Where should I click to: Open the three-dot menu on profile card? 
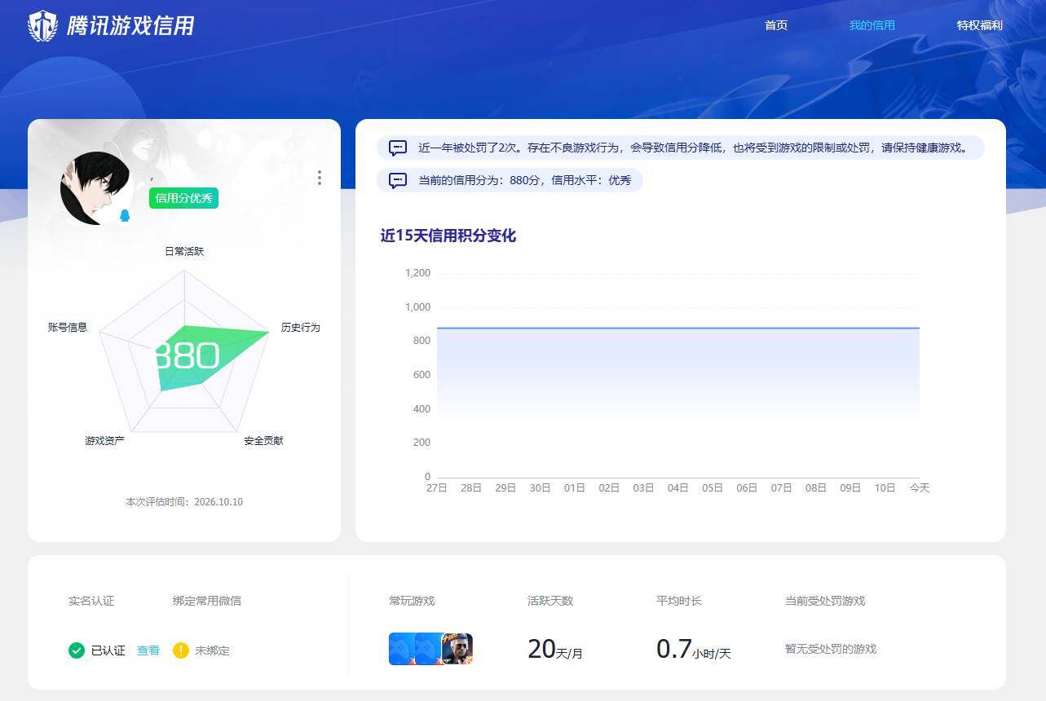320,178
